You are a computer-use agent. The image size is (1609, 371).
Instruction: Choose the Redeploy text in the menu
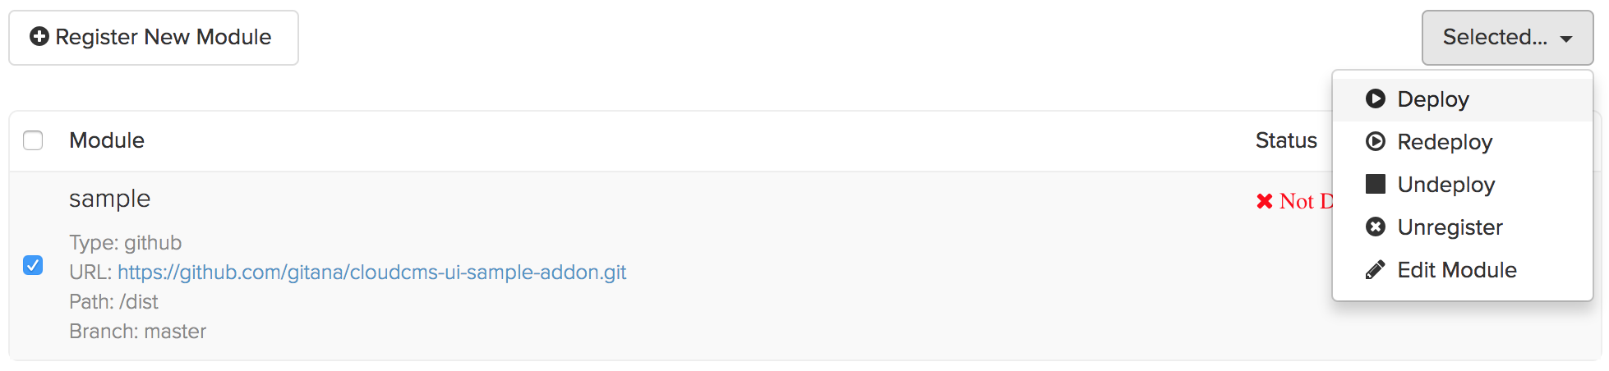click(1445, 142)
